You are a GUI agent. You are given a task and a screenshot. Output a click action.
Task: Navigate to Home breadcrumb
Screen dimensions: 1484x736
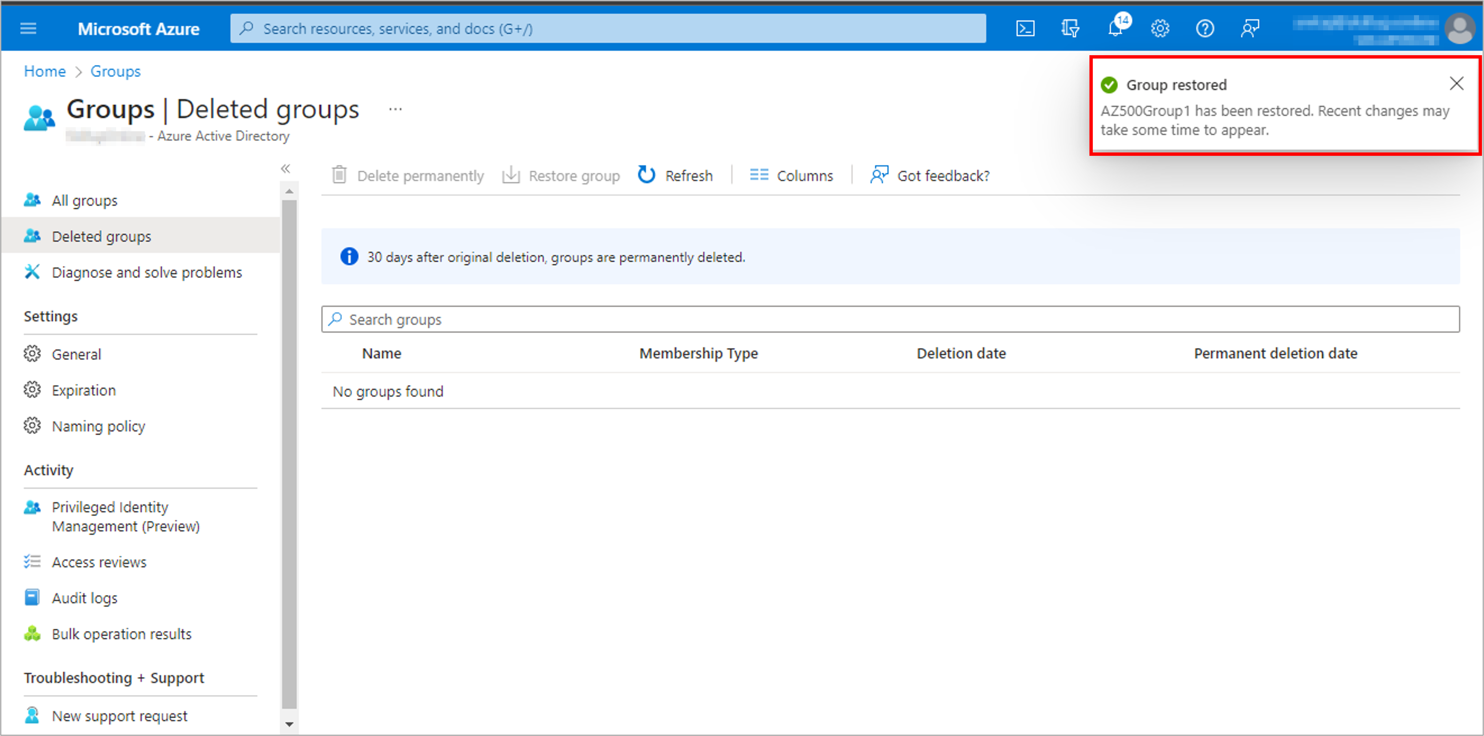coord(44,71)
